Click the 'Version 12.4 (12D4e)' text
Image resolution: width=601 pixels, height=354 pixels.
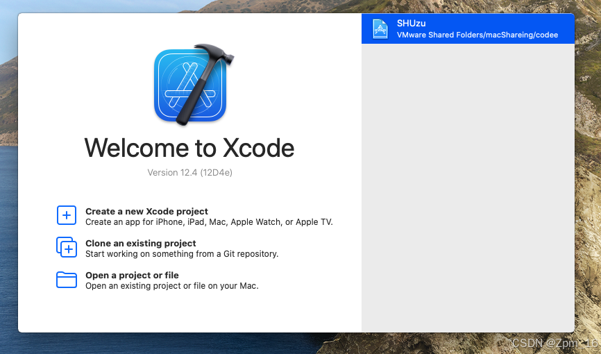click(189, 173)
